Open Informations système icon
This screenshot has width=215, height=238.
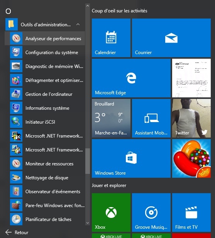pos(16,108)
